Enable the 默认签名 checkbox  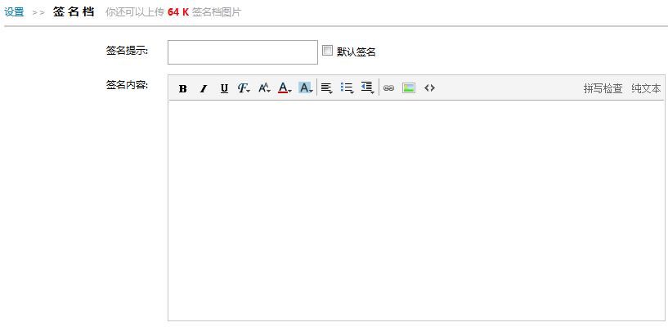(x=327, y=51)
